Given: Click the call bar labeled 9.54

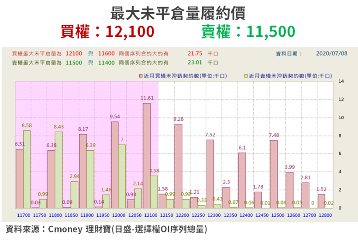Looking at the screenshot, I should pos(115,165).
